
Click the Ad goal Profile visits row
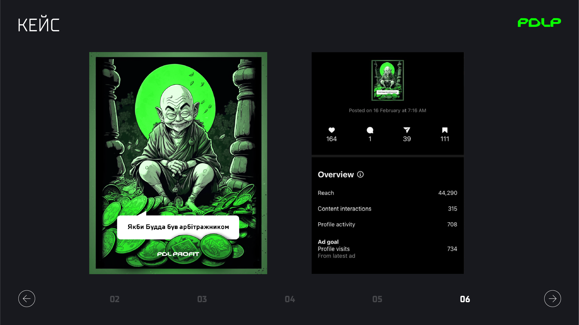[x=387, y=249]
